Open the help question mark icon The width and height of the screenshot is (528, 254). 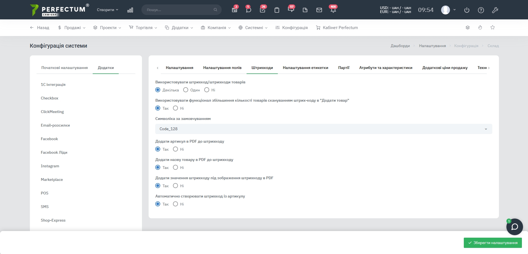tap(481, 10)
